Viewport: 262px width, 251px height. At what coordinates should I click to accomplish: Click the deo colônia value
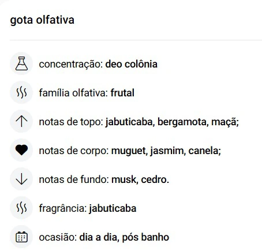(132, 64)
